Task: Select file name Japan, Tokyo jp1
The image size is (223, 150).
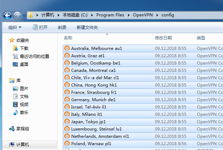Action: tap(88, 122)
